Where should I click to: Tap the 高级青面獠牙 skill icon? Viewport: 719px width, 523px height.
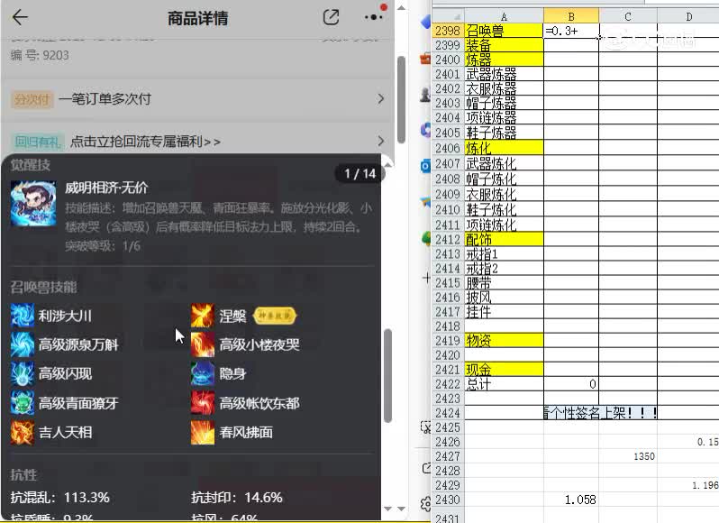coord(23,403)
